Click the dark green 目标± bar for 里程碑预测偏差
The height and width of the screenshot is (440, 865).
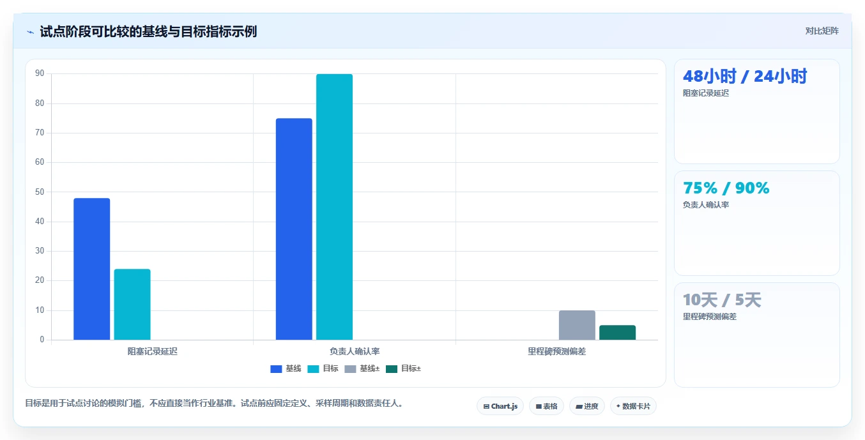(617, 333)
